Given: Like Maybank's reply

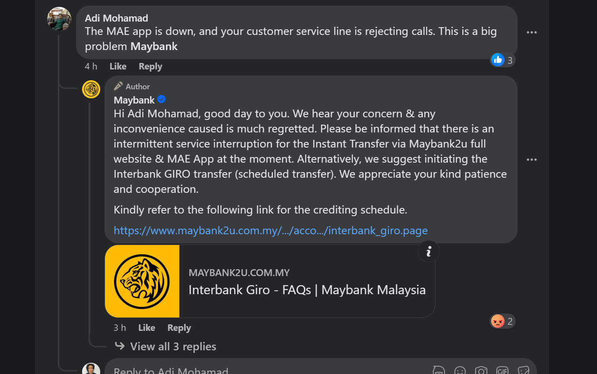Looking at the screenshot, I should [146, 327].
